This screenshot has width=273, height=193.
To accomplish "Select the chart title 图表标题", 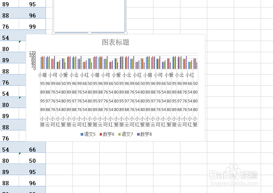I will pyautogui.click(x=115, y=42).
